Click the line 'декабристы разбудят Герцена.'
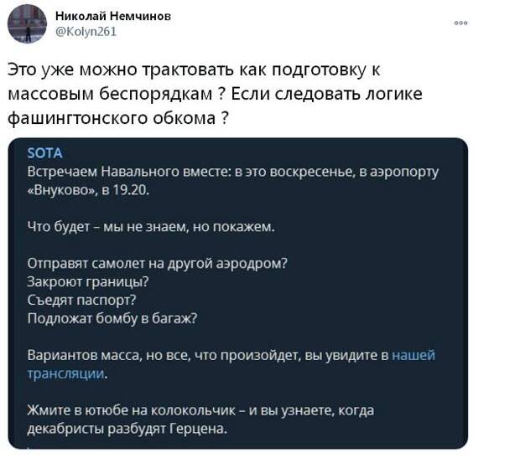 click(127, 429)
